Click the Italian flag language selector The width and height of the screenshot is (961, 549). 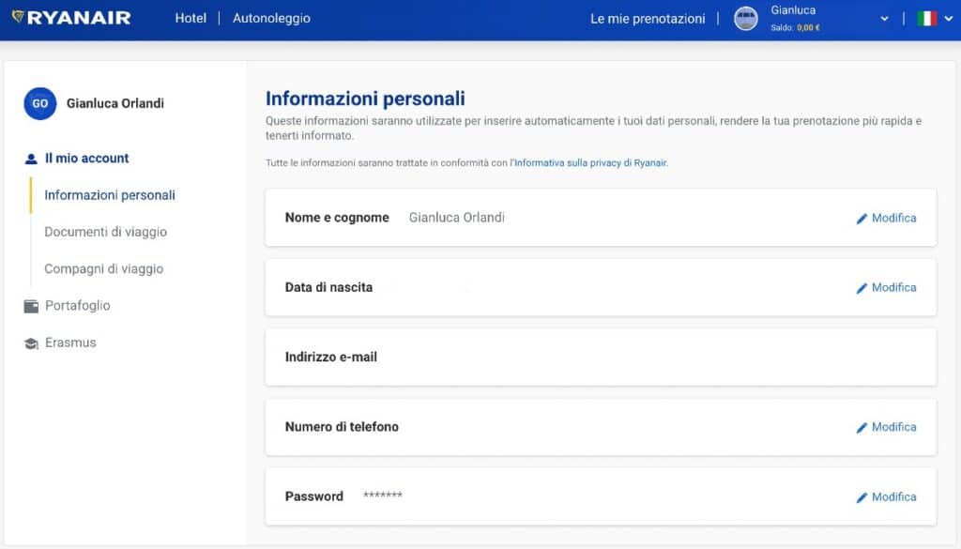pyautogui.click(x=926, y=19)
